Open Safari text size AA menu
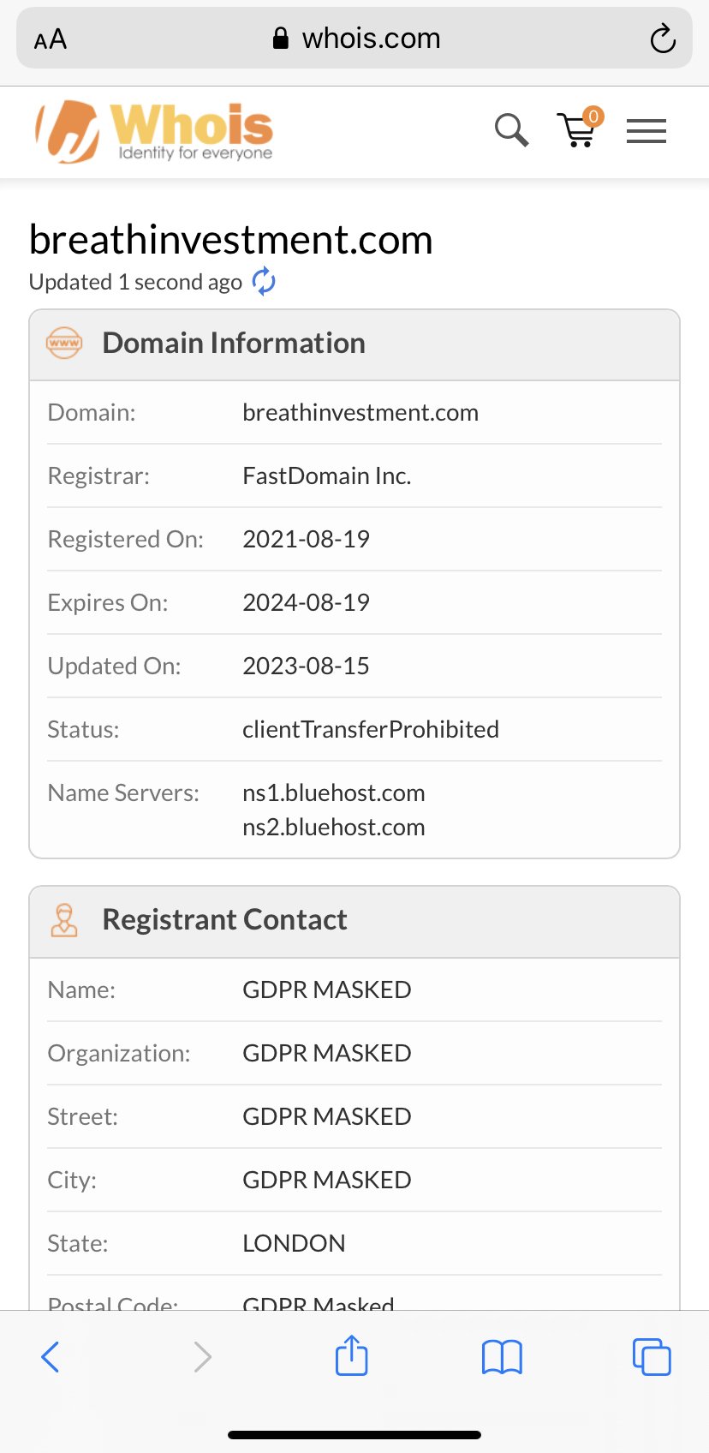The image size is (709, 1453). 51,39
